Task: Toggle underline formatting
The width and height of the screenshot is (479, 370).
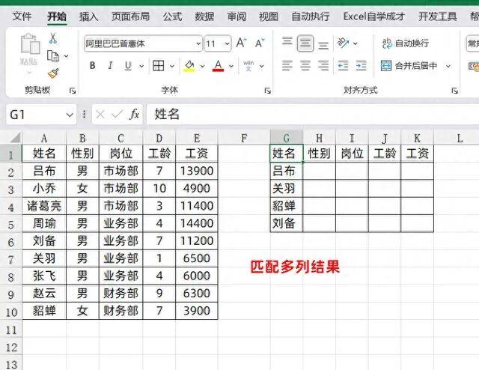Action: tap(128, 66)
